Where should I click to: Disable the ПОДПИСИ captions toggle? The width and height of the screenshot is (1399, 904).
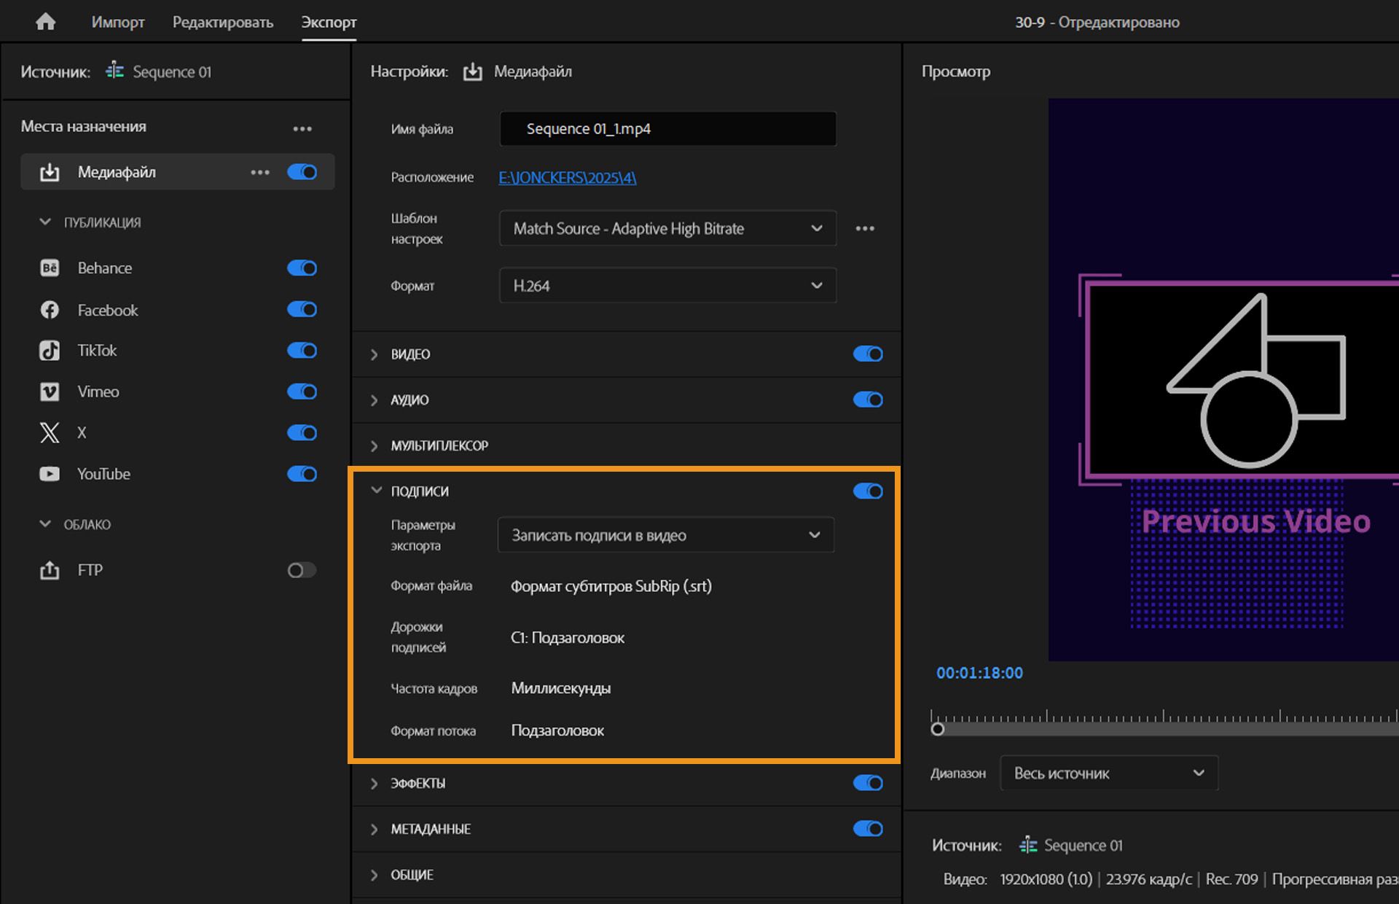tap(867, 491)
